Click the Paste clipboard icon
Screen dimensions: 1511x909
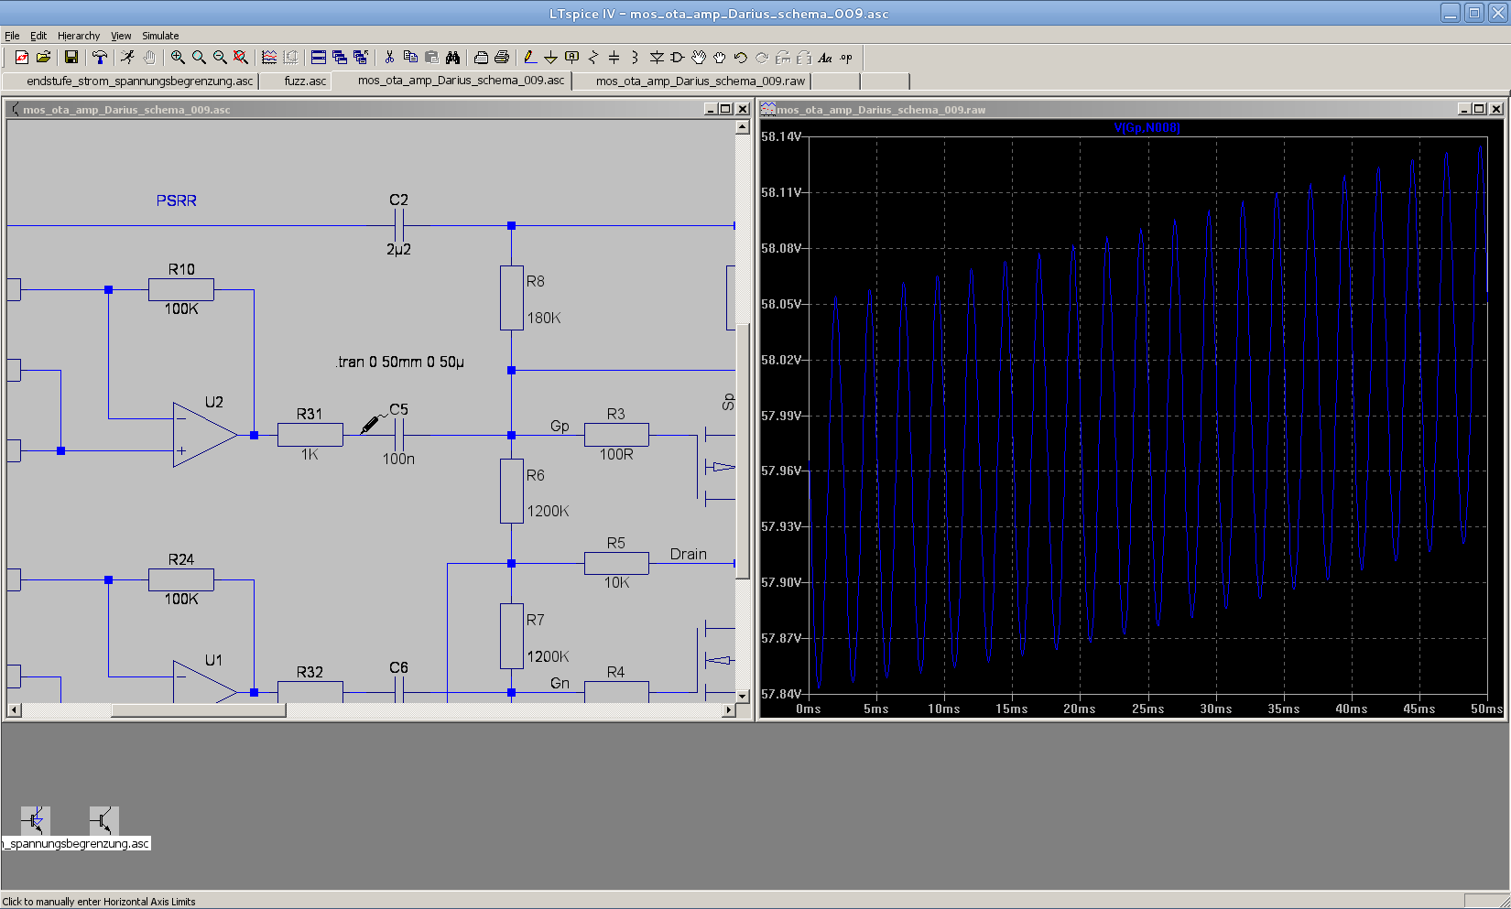[431, 57]
